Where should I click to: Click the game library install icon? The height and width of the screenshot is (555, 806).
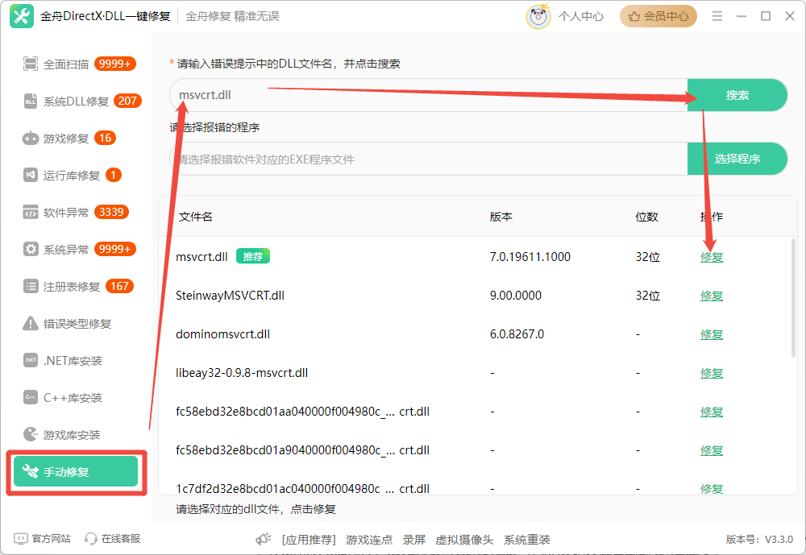pyautogui.click(x=31, y=434)
